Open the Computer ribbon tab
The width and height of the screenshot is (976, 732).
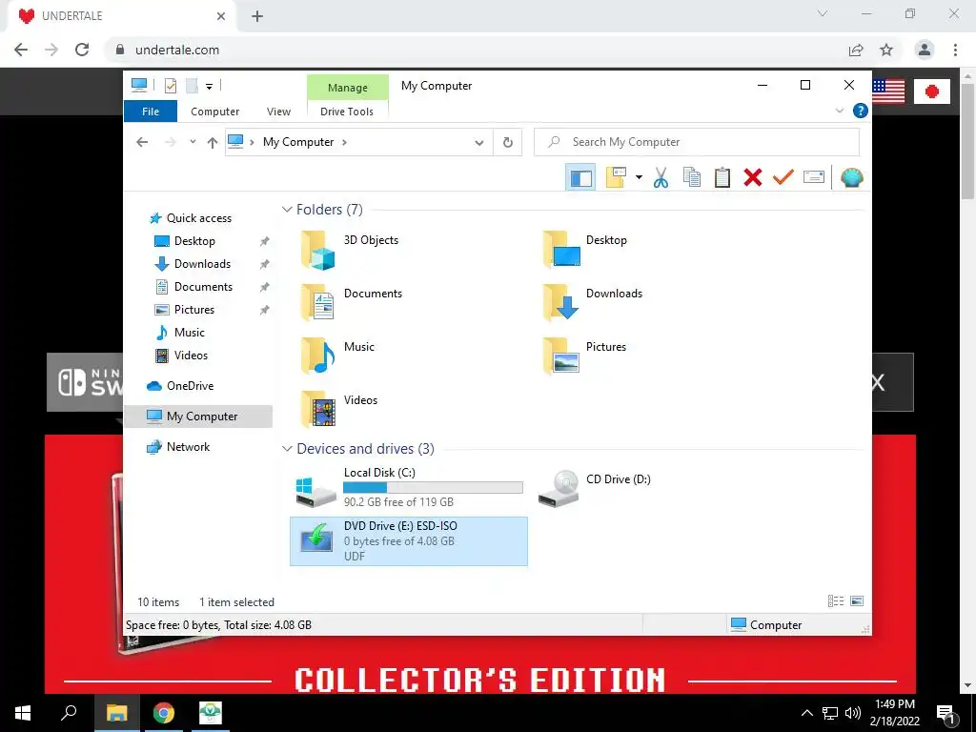214,112
